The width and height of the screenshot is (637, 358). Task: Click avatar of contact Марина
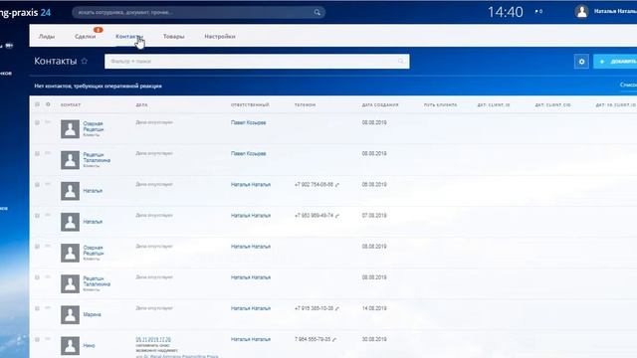(70, 314)
